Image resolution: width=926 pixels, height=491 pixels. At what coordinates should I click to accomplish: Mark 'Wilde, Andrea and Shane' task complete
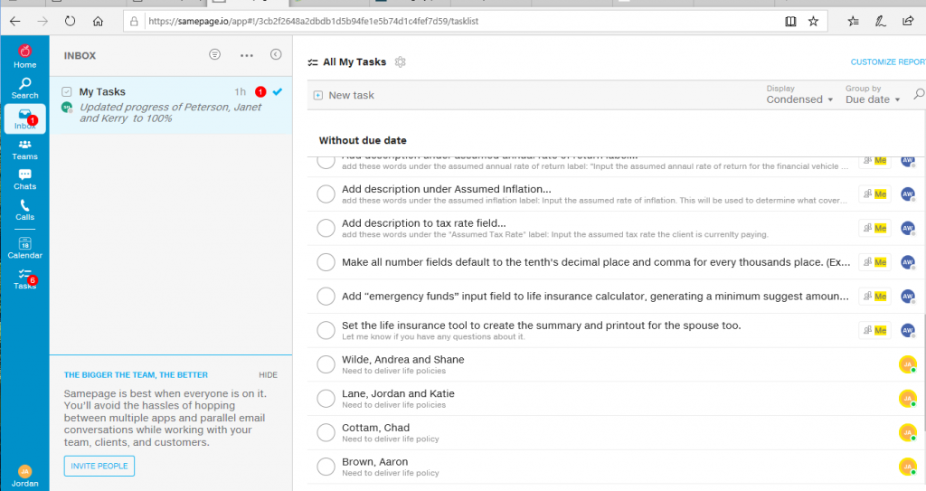(326, 364)
